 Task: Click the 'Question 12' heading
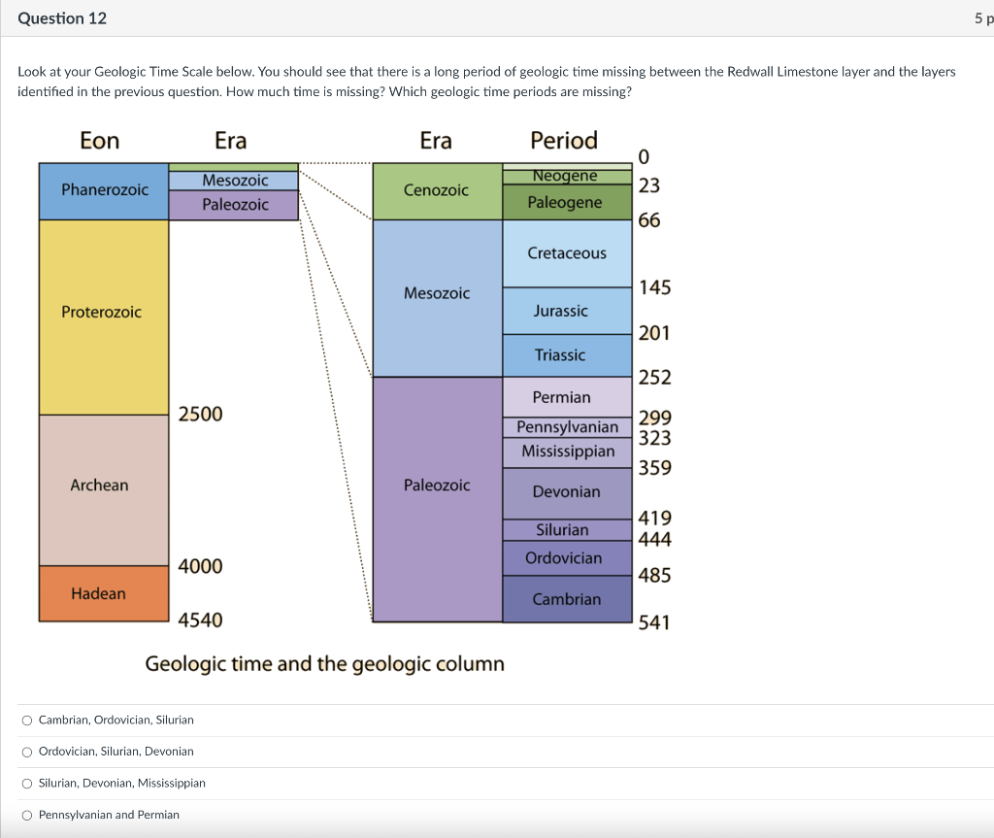(x=62, y=18)
